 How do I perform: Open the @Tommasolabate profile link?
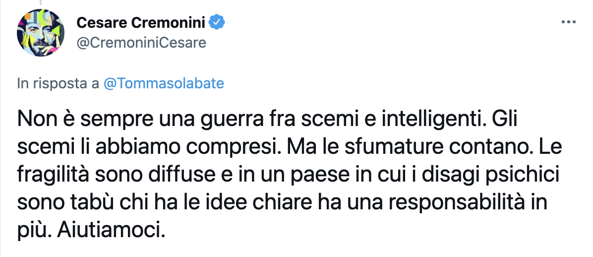(x=164, y=83)
